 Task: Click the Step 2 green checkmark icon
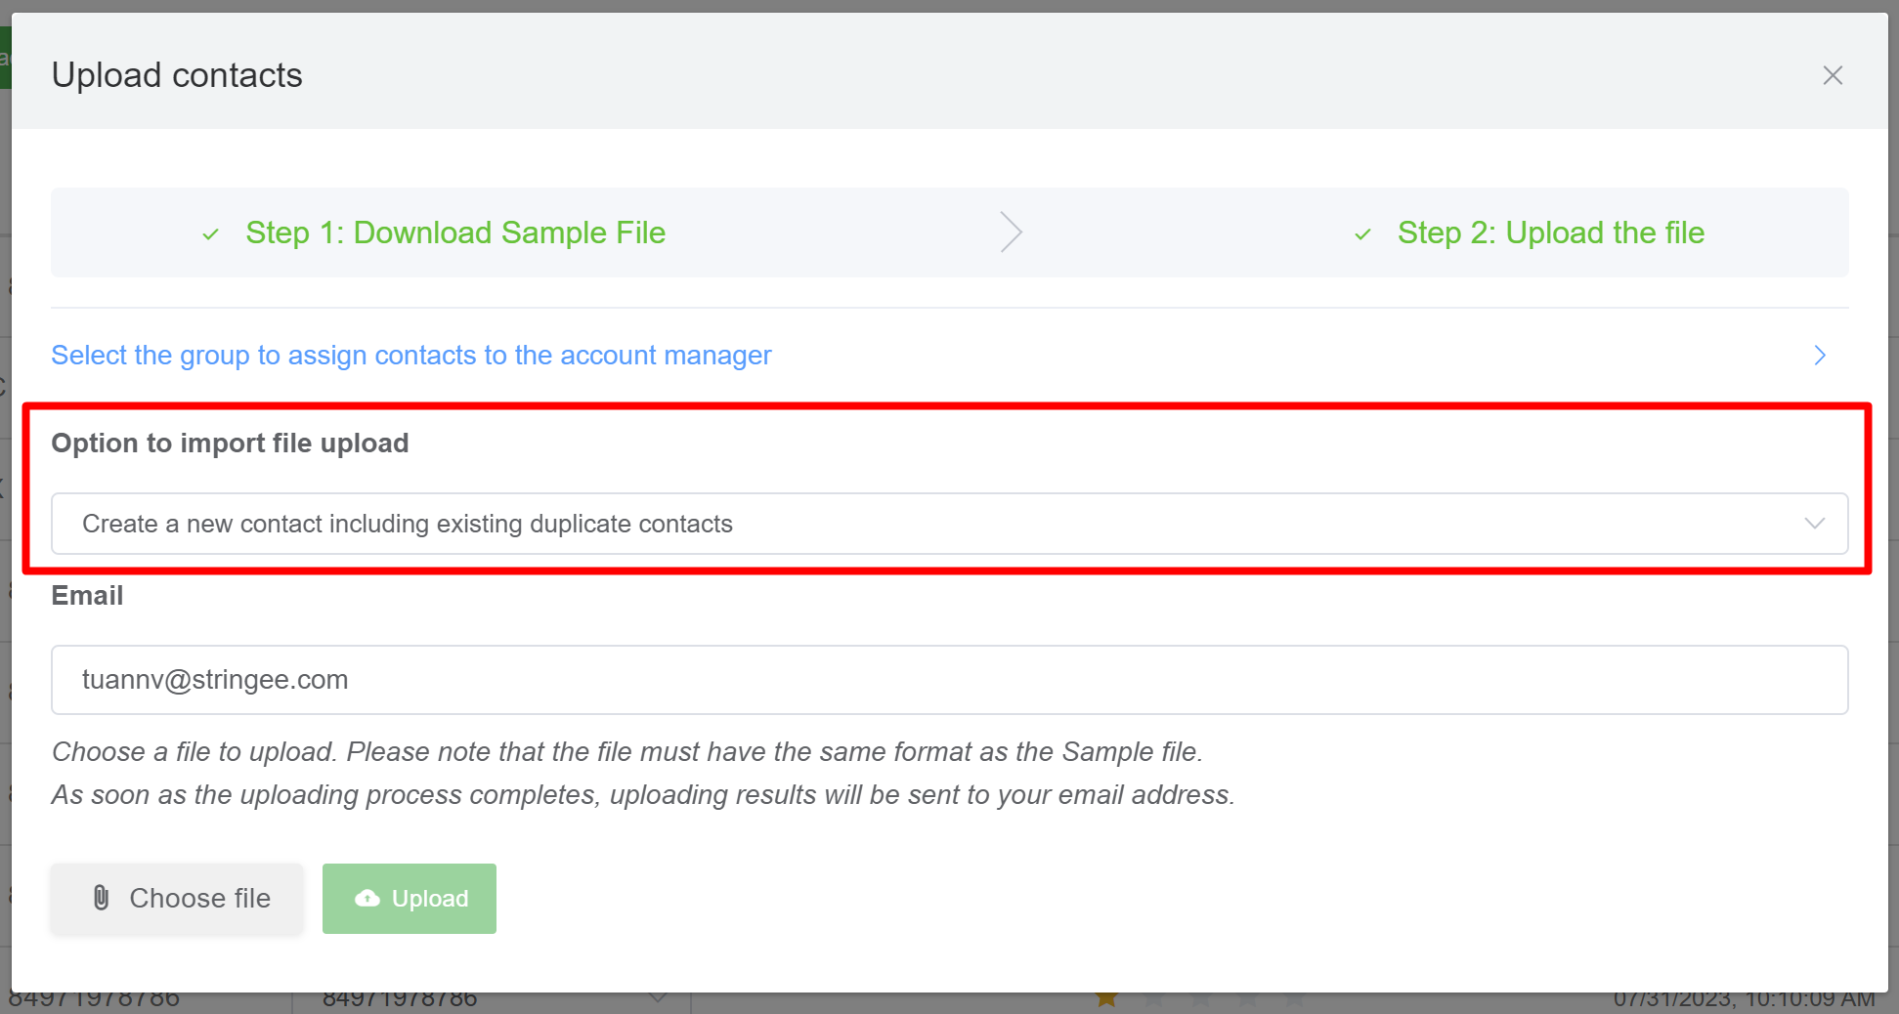(x=1362, y=234)
